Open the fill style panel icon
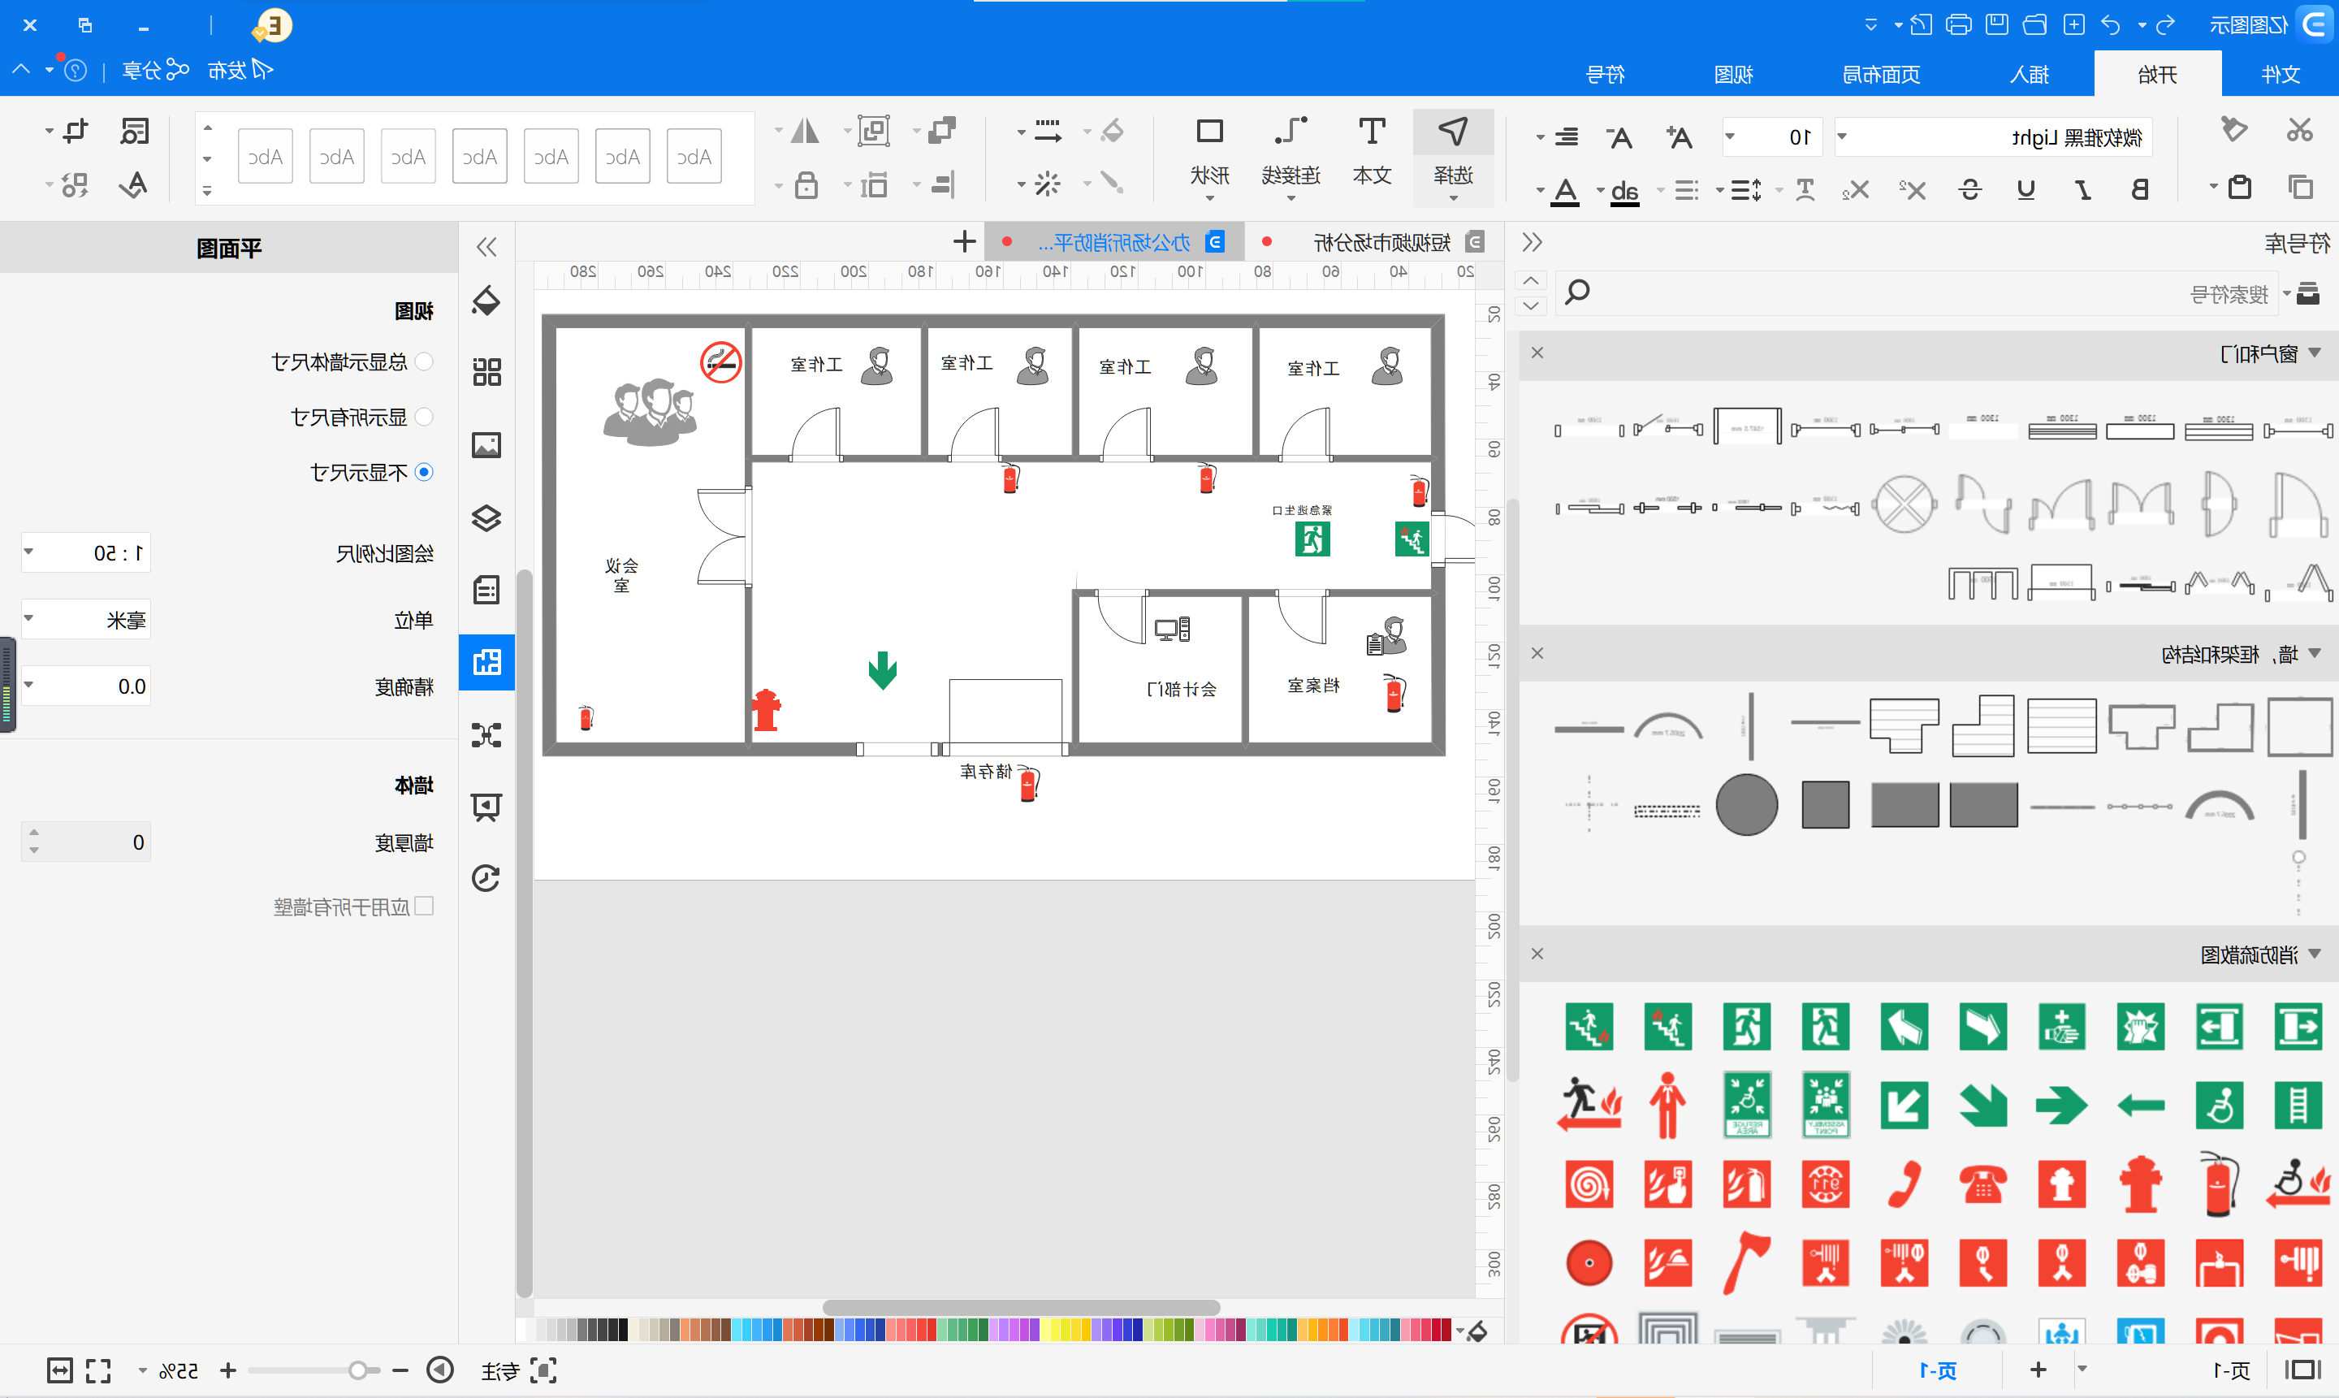 coord(486,301)
